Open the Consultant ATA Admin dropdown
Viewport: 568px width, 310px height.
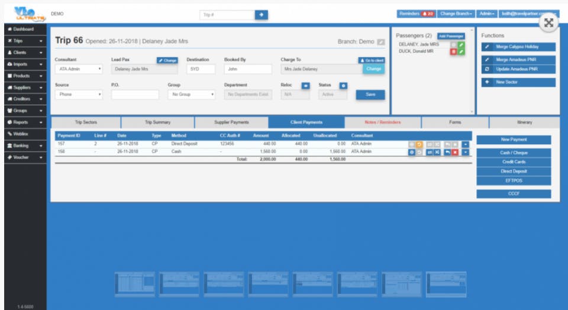click(79, 69)
